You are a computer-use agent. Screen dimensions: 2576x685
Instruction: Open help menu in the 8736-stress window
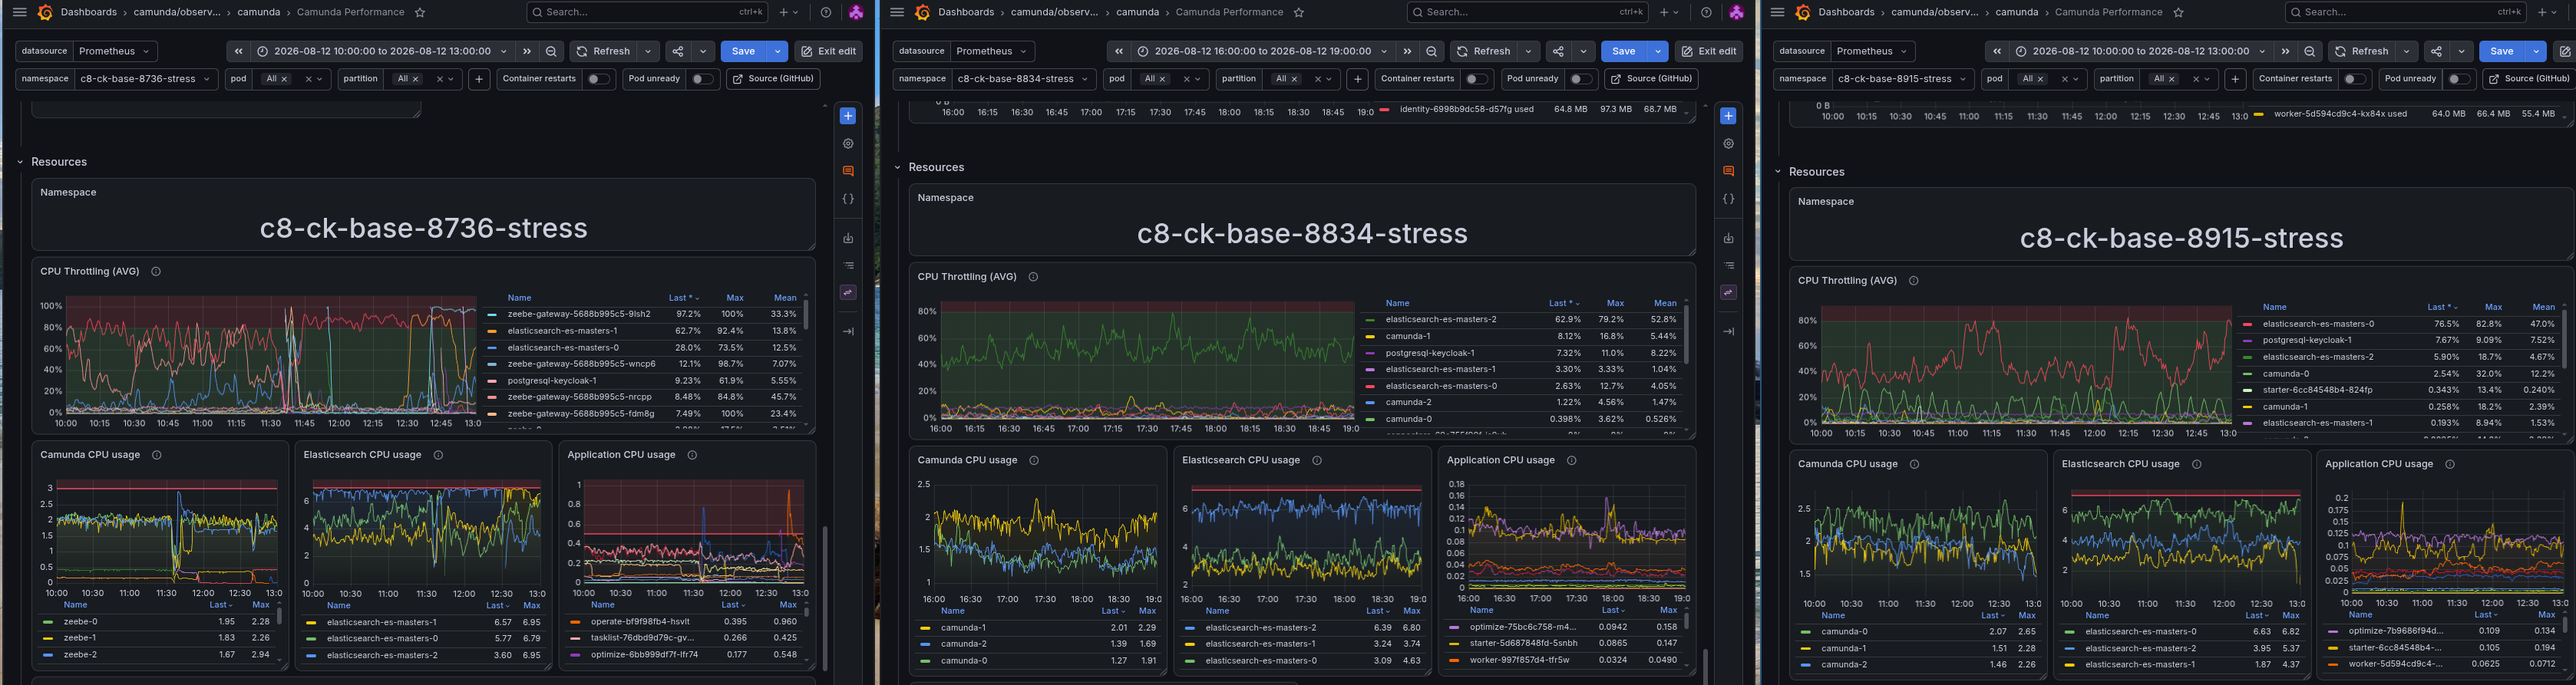tap(825, 12)
